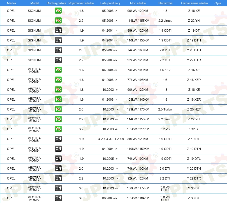This screenshot has height=203, width=227.
Task: Click 110kW / 150KM in Signum Z 19 DTH row
Action: click(138, 40)
